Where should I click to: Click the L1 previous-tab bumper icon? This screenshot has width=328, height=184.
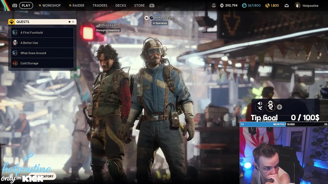tap(15, 5)
